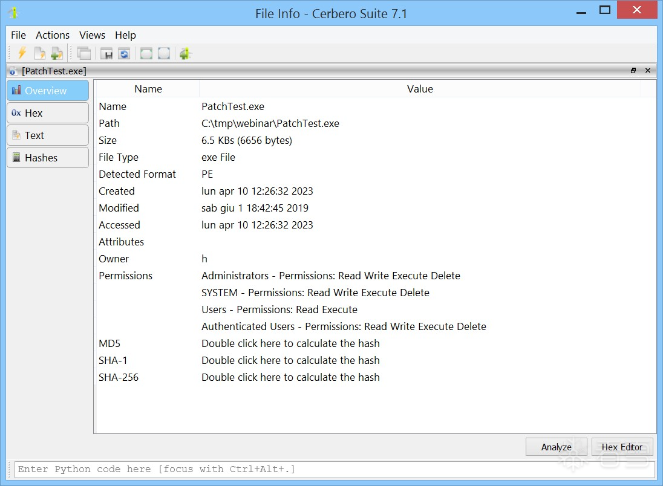
Task: Click the green plus dog toolbar icon
Action: pyautogui.click(x=185, y=54)
